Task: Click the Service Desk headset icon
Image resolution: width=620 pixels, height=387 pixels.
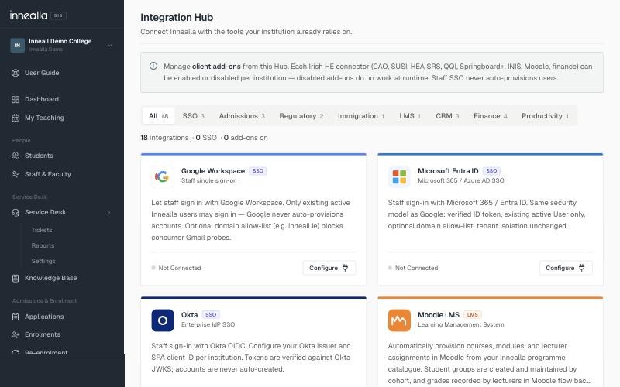Action: 15,212
